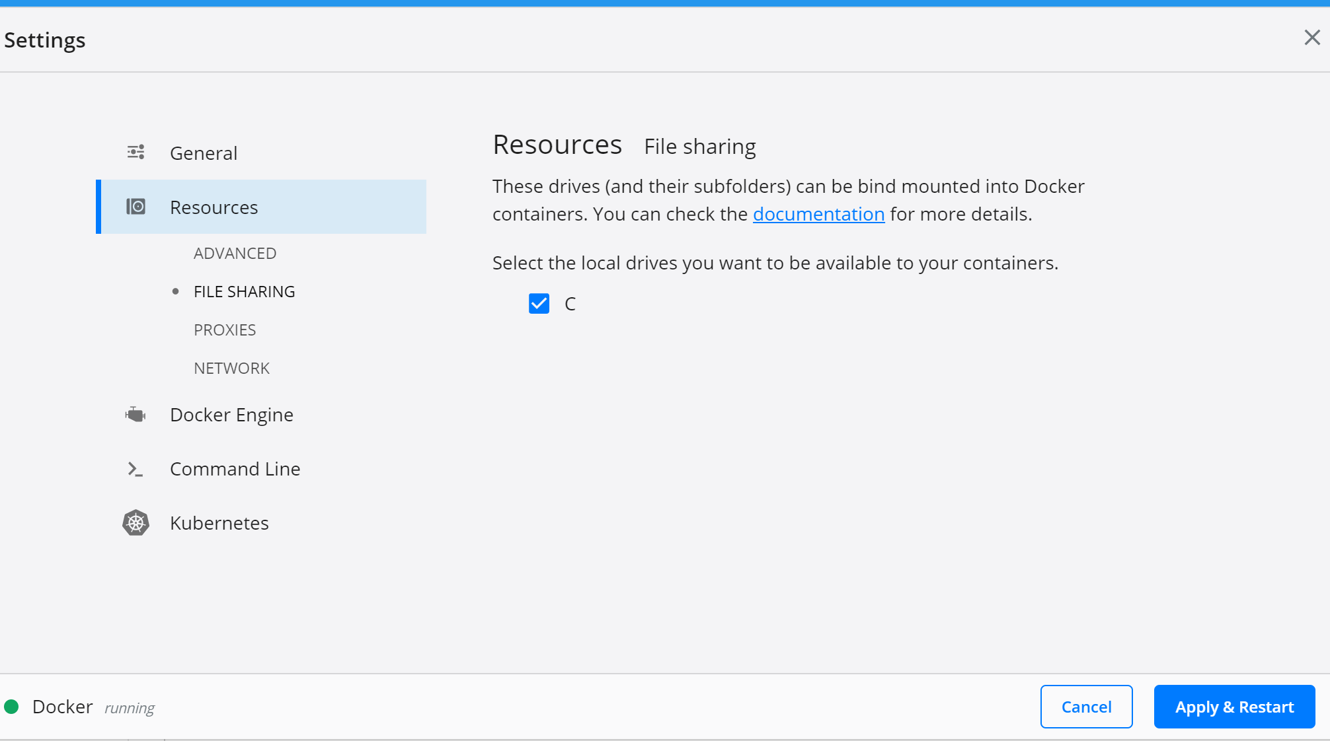Viewport: 1330px width, 741px height.
Task: Select FILE SHARING in the sidebar
Action: [x=244, y=291]
